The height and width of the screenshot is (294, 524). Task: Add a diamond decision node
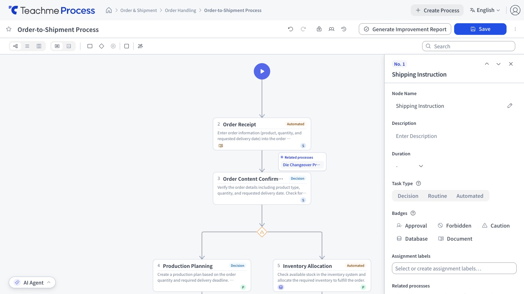pyautogui.click(x=102, y=46)
